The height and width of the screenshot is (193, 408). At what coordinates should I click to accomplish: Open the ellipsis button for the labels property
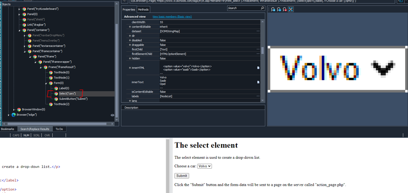tap(258, 96)
